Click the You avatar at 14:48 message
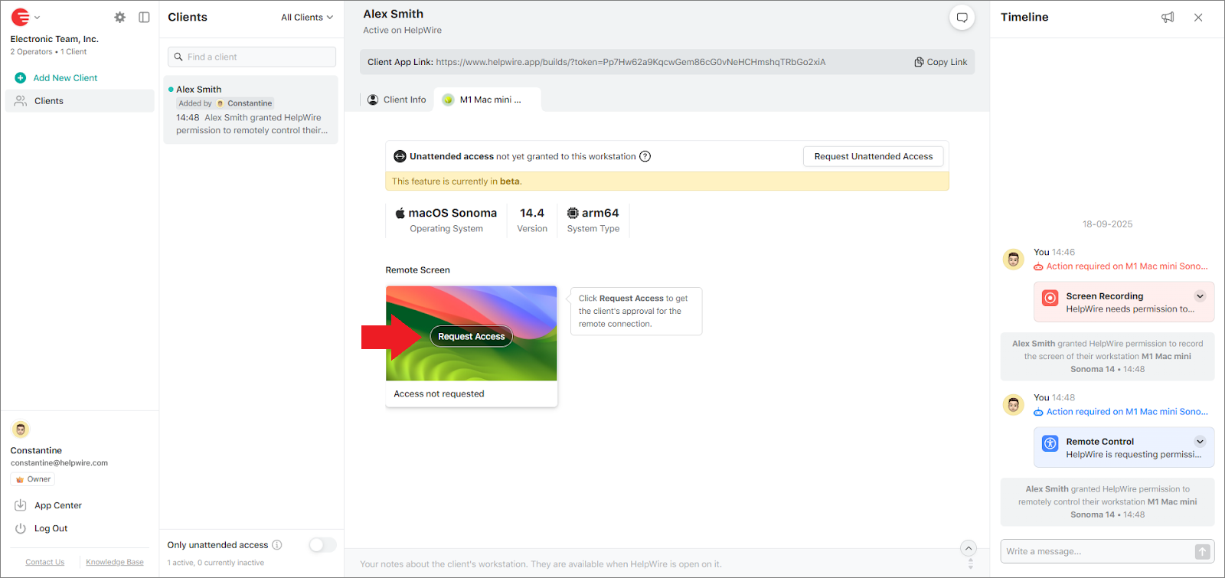The height and width of the screenshot is (578, 1225). (1014, 405)
